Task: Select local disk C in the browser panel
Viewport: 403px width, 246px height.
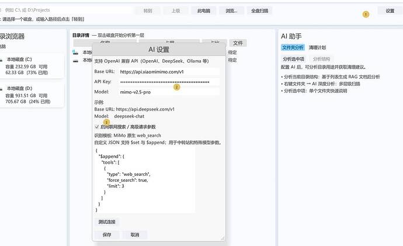Action: [32, 66]
